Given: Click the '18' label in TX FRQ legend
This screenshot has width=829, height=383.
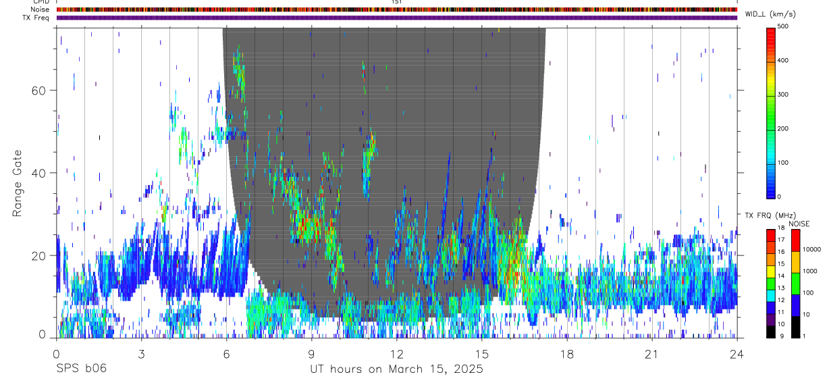Looking at the screenshot, I should click(x=781, y=228).
